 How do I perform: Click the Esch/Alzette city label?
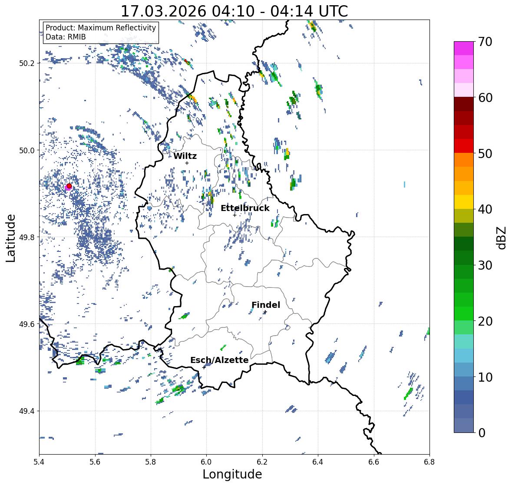pyautogui.click(x=219, y=360)
